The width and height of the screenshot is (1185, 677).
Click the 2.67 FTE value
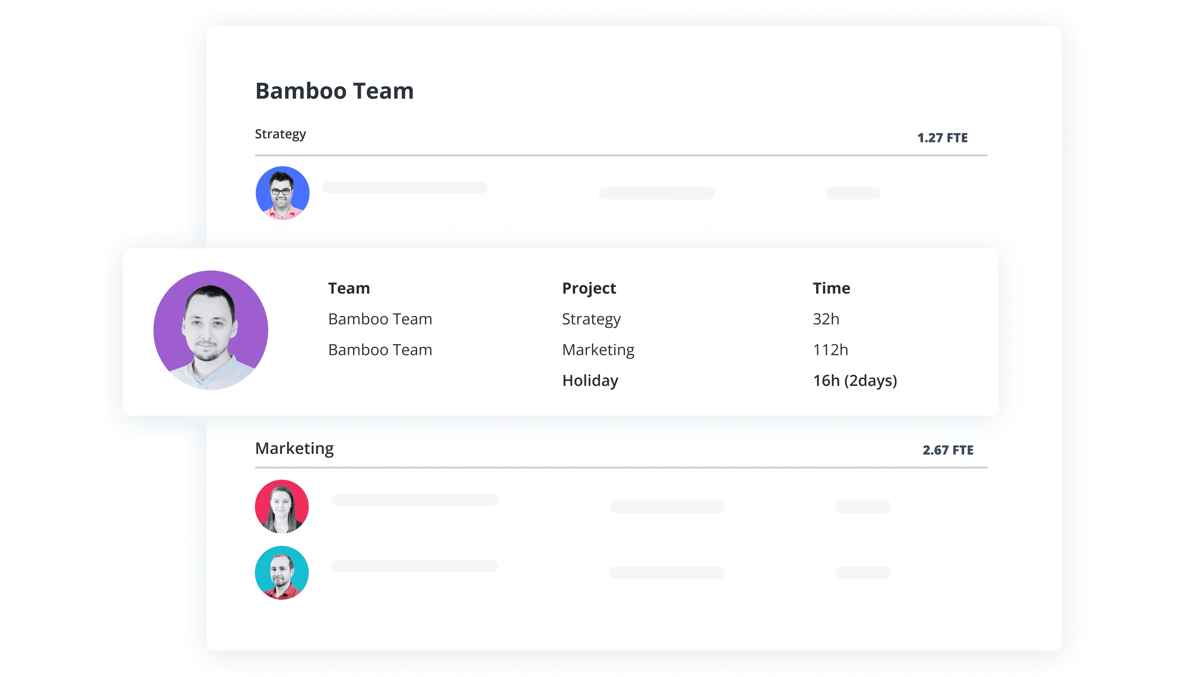coord(948,450)
